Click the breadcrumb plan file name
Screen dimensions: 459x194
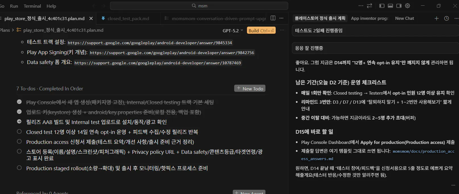click(63, 30)
